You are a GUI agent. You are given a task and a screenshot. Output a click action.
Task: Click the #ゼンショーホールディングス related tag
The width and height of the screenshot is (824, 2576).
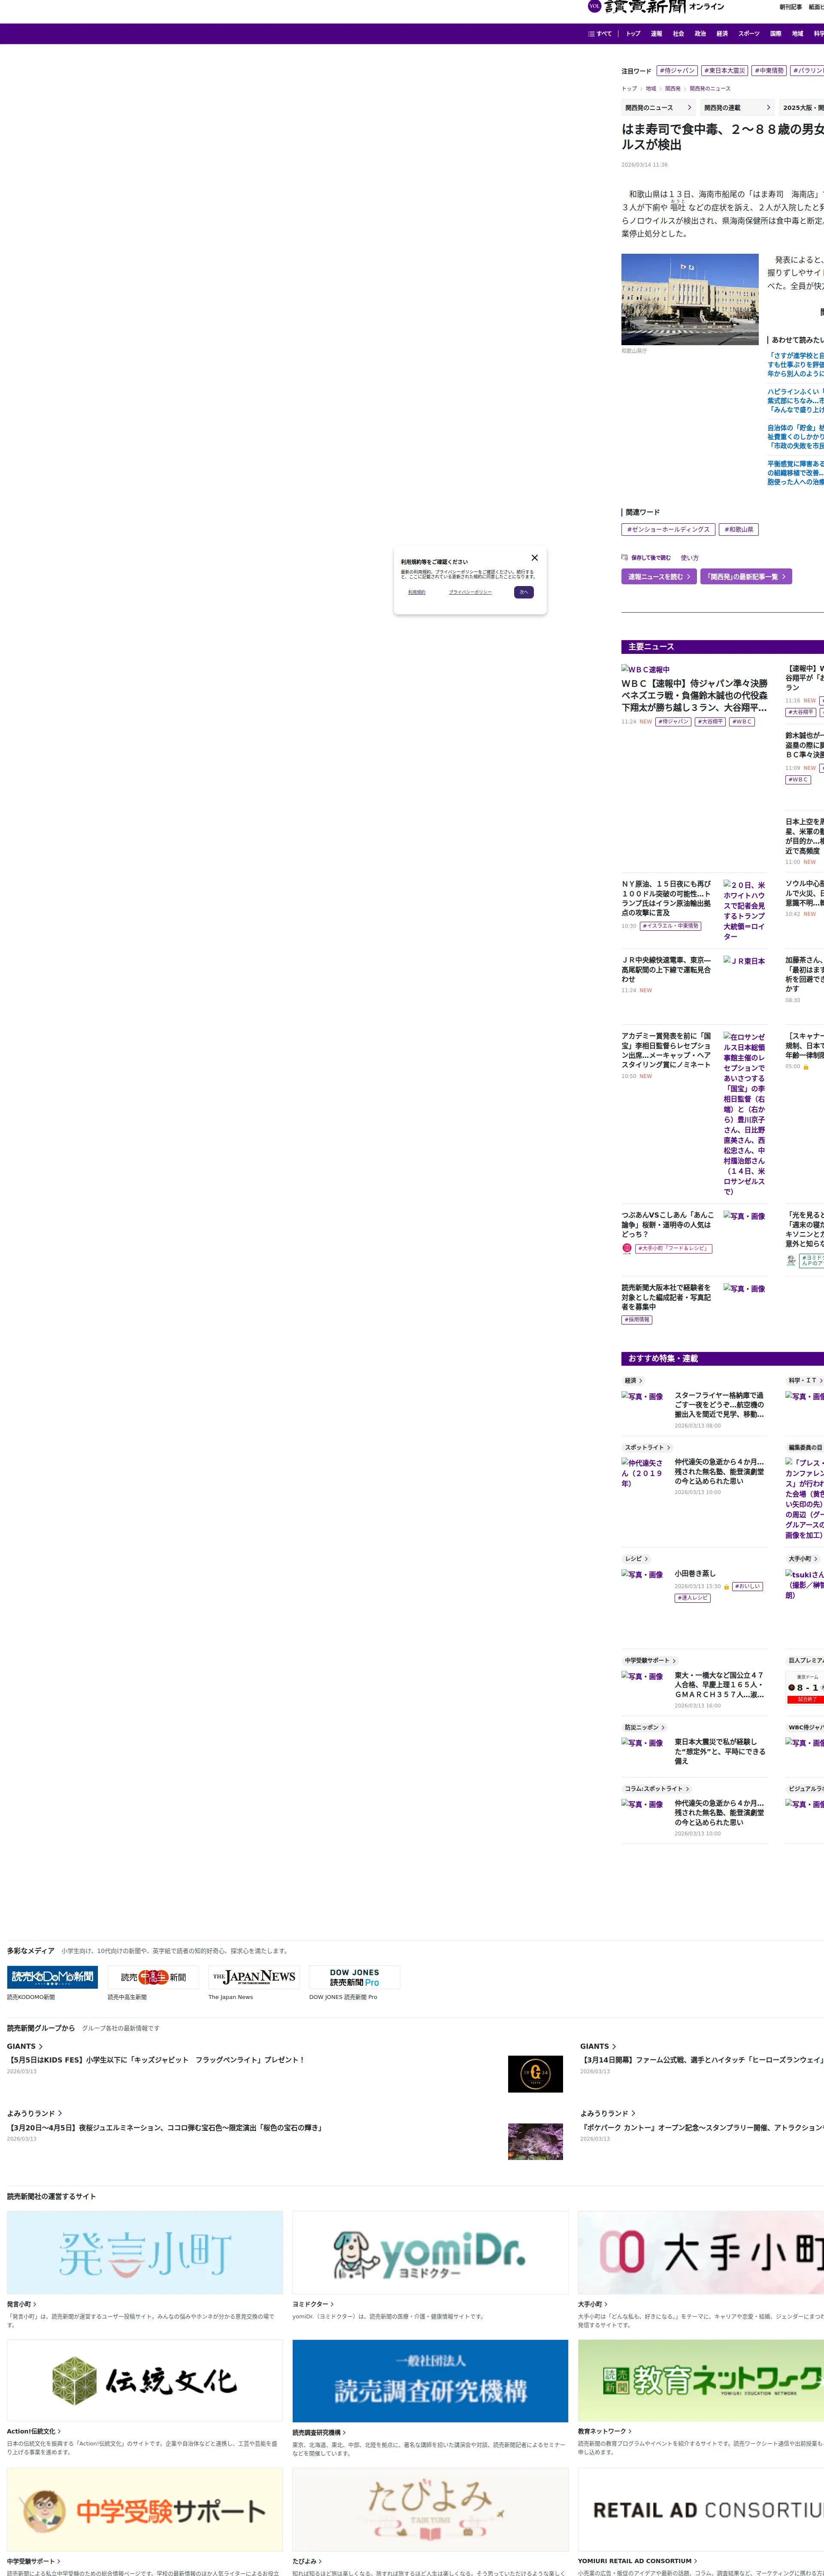[x=668, y=530]
